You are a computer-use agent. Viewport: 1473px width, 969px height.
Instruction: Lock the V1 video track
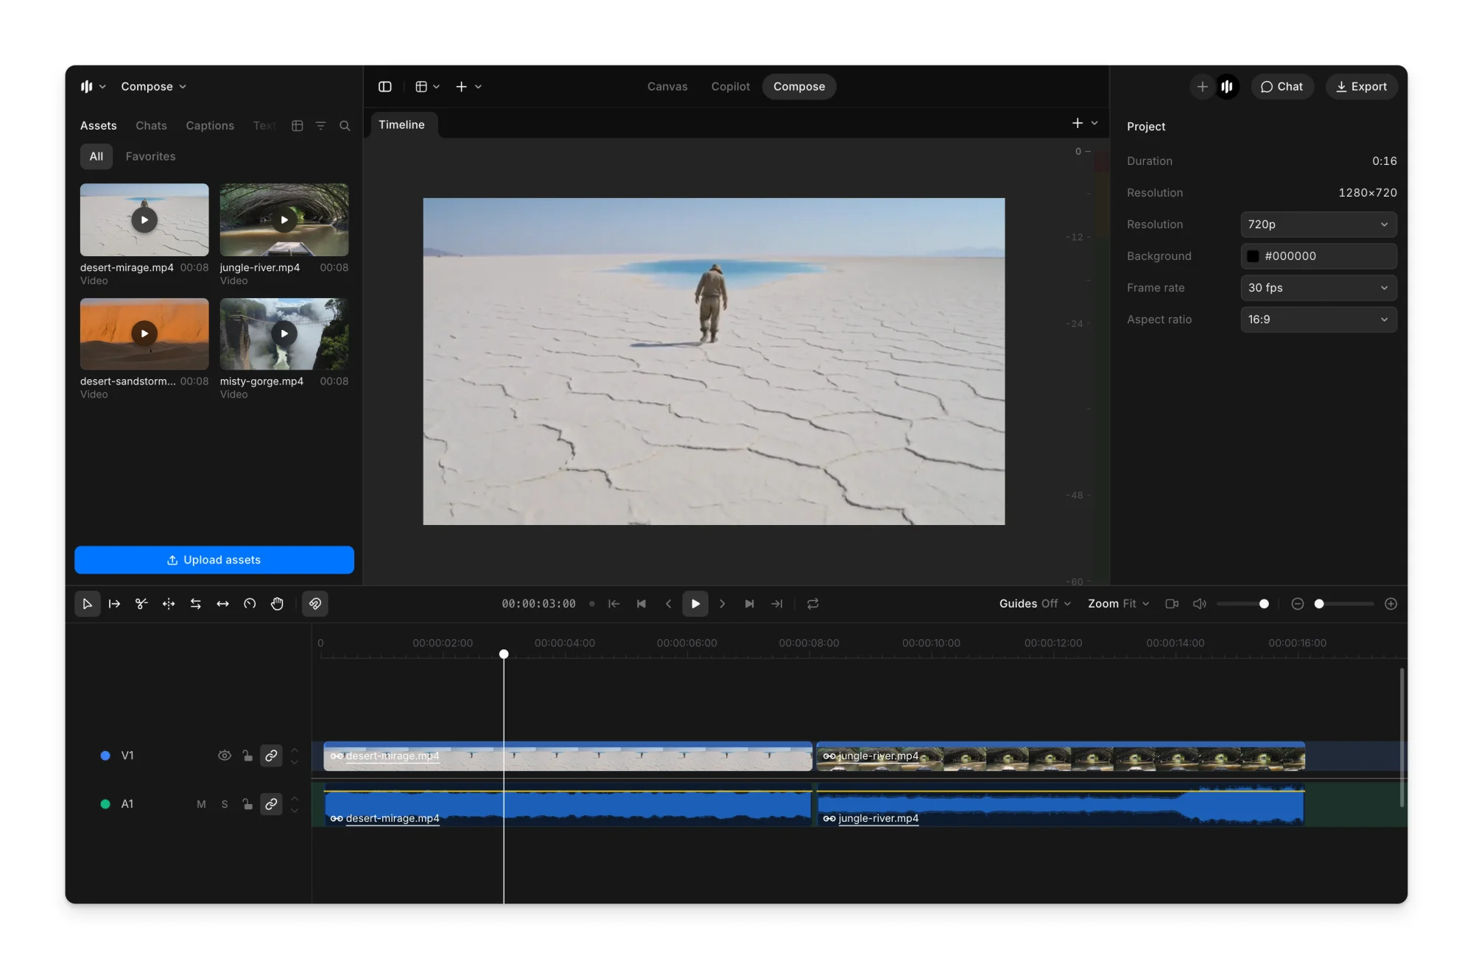pos(247,755)
